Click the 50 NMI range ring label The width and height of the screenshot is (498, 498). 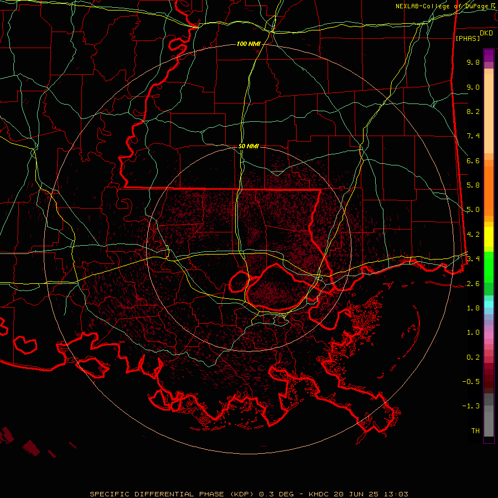(248, 146)
